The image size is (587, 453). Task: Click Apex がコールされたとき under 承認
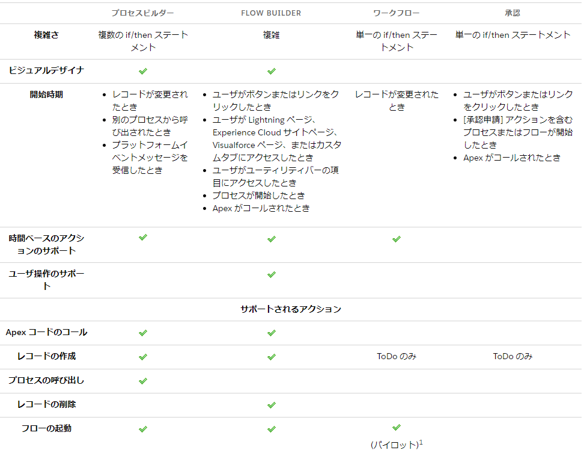point(512,158)
